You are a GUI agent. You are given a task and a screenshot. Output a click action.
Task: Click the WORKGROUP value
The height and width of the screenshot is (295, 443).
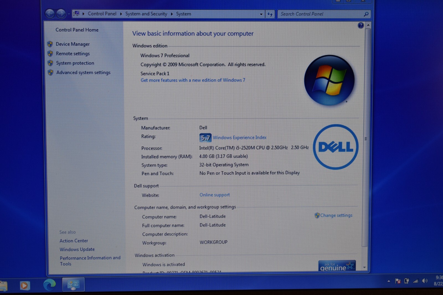[213, 242]
